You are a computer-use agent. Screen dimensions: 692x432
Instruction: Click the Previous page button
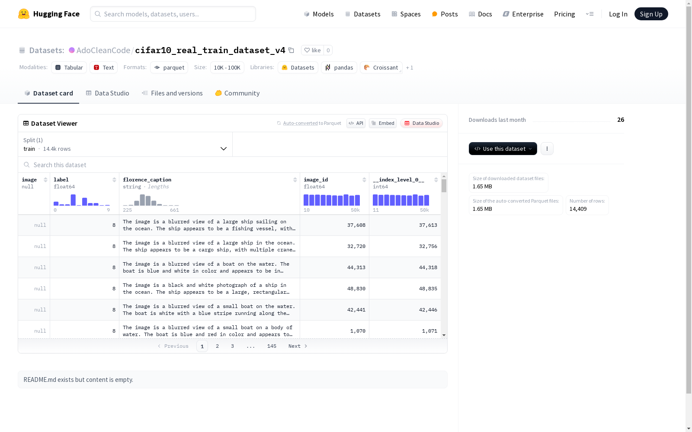click(x=173, y=346)
